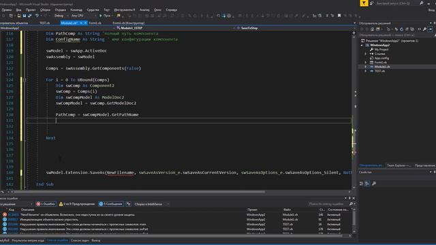This screenshot has width=436, height=245.
Task: Click the yellow notification filter flag icon
Action: (x=364, y=3)
